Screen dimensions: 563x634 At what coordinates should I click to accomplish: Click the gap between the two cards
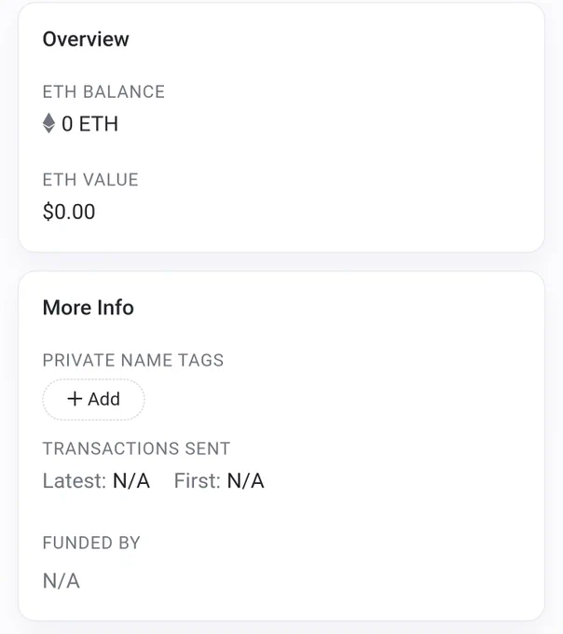coord(281,262)
